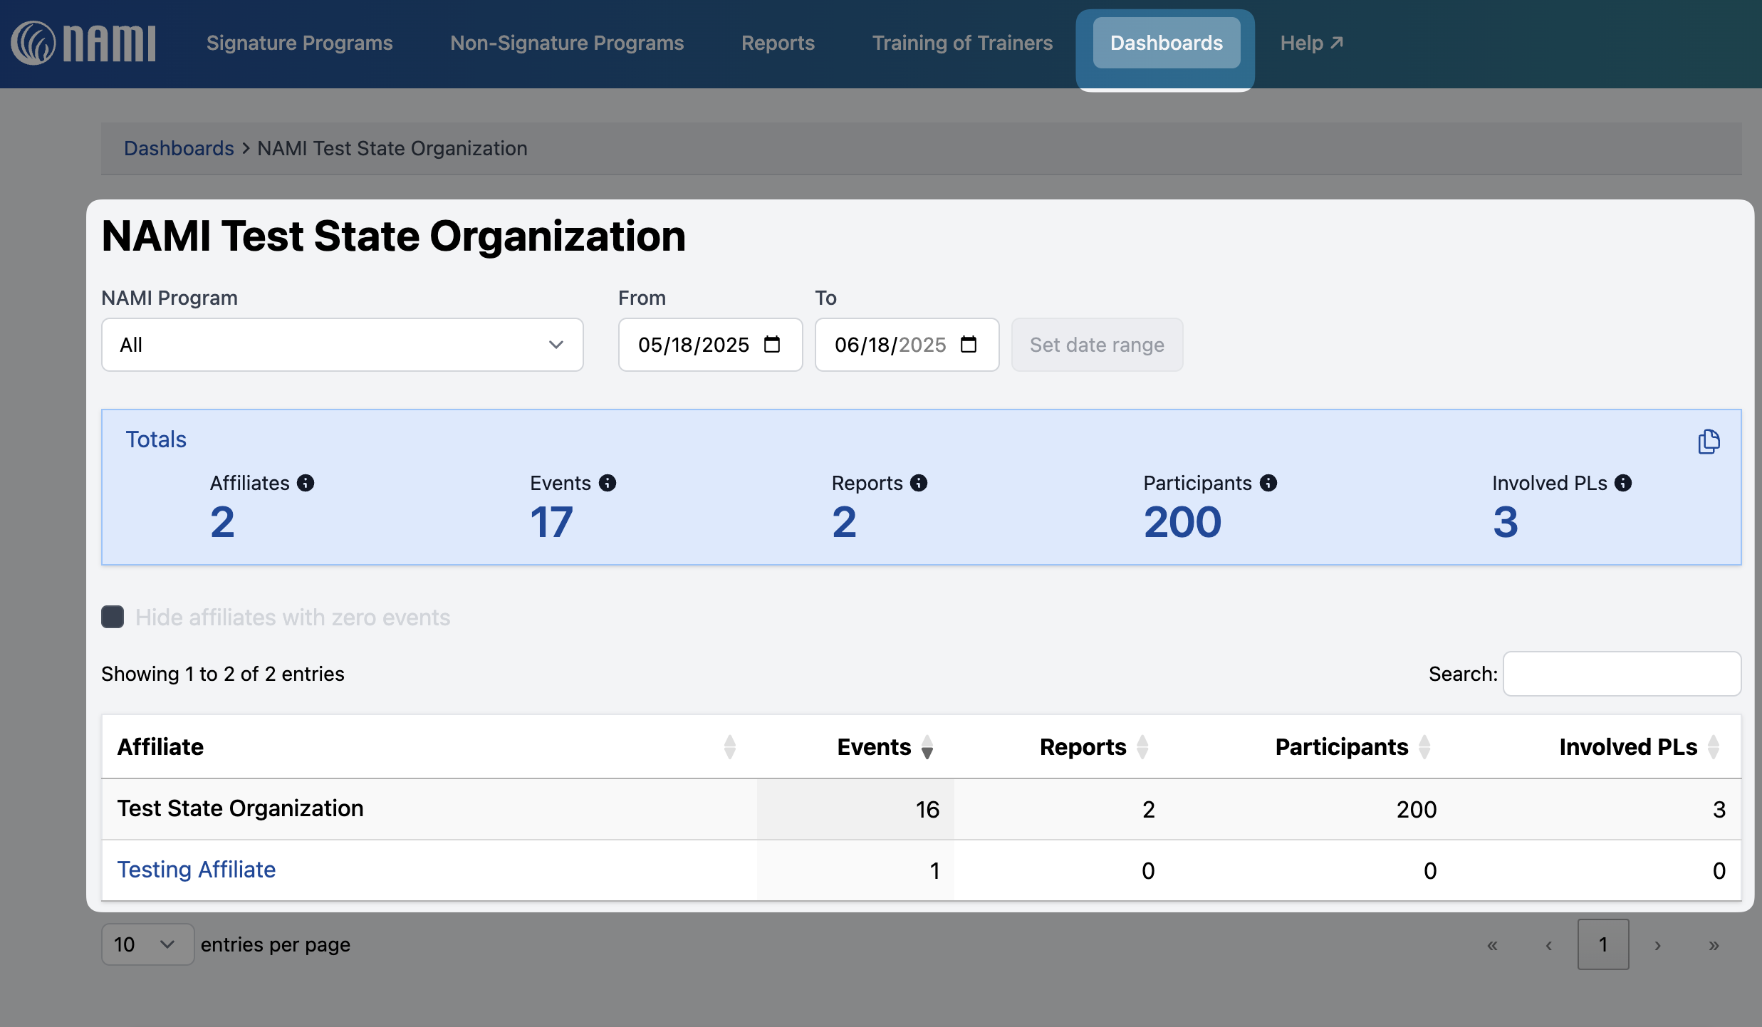Click the NAMI logo
The image size is (1762, 1027).
83,43
